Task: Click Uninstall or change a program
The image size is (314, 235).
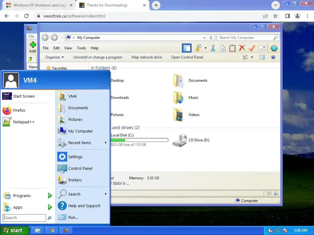Action: (98, 57)
